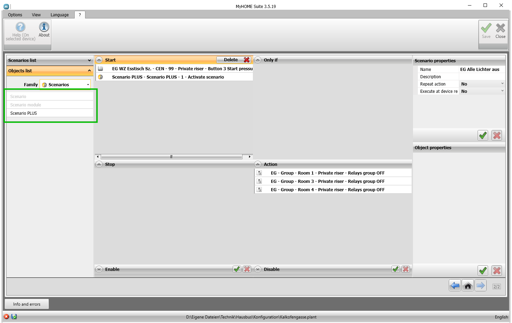Image resolution: width=512 pixels, height=323 pixels.
Task: Select the Scenario module object in list
Action: coord(50,105)
